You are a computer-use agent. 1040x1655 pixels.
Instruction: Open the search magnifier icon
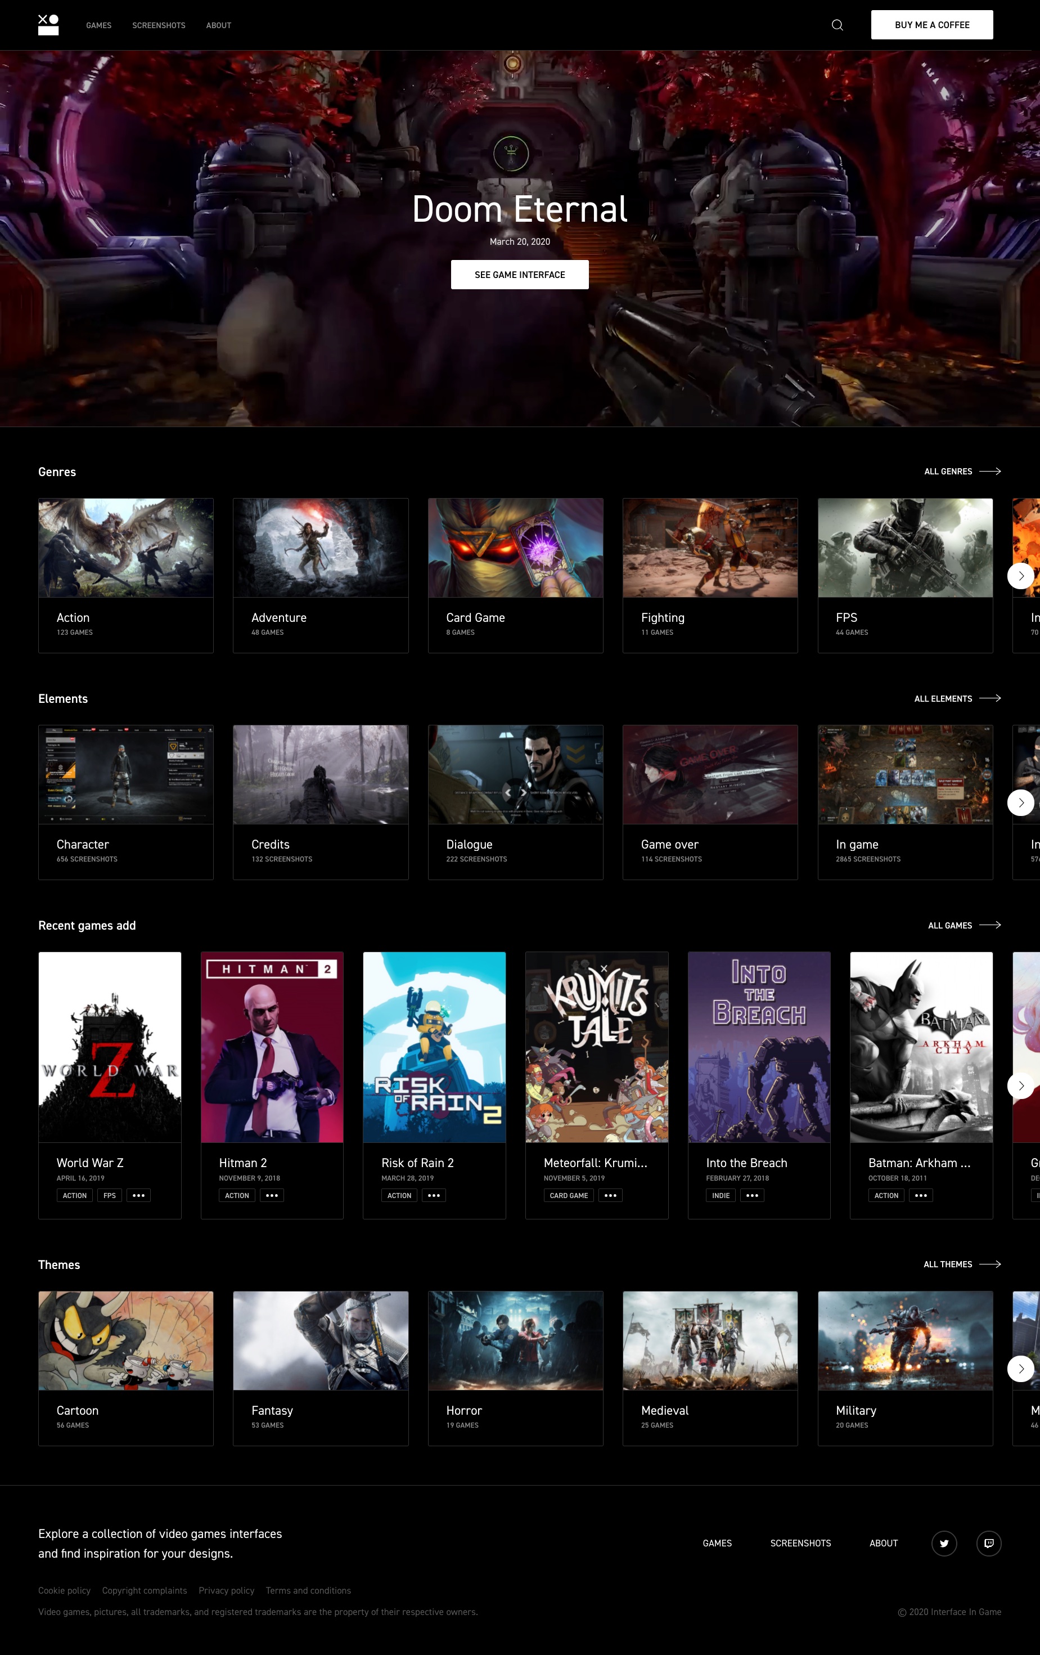click(x=838, y=25)
